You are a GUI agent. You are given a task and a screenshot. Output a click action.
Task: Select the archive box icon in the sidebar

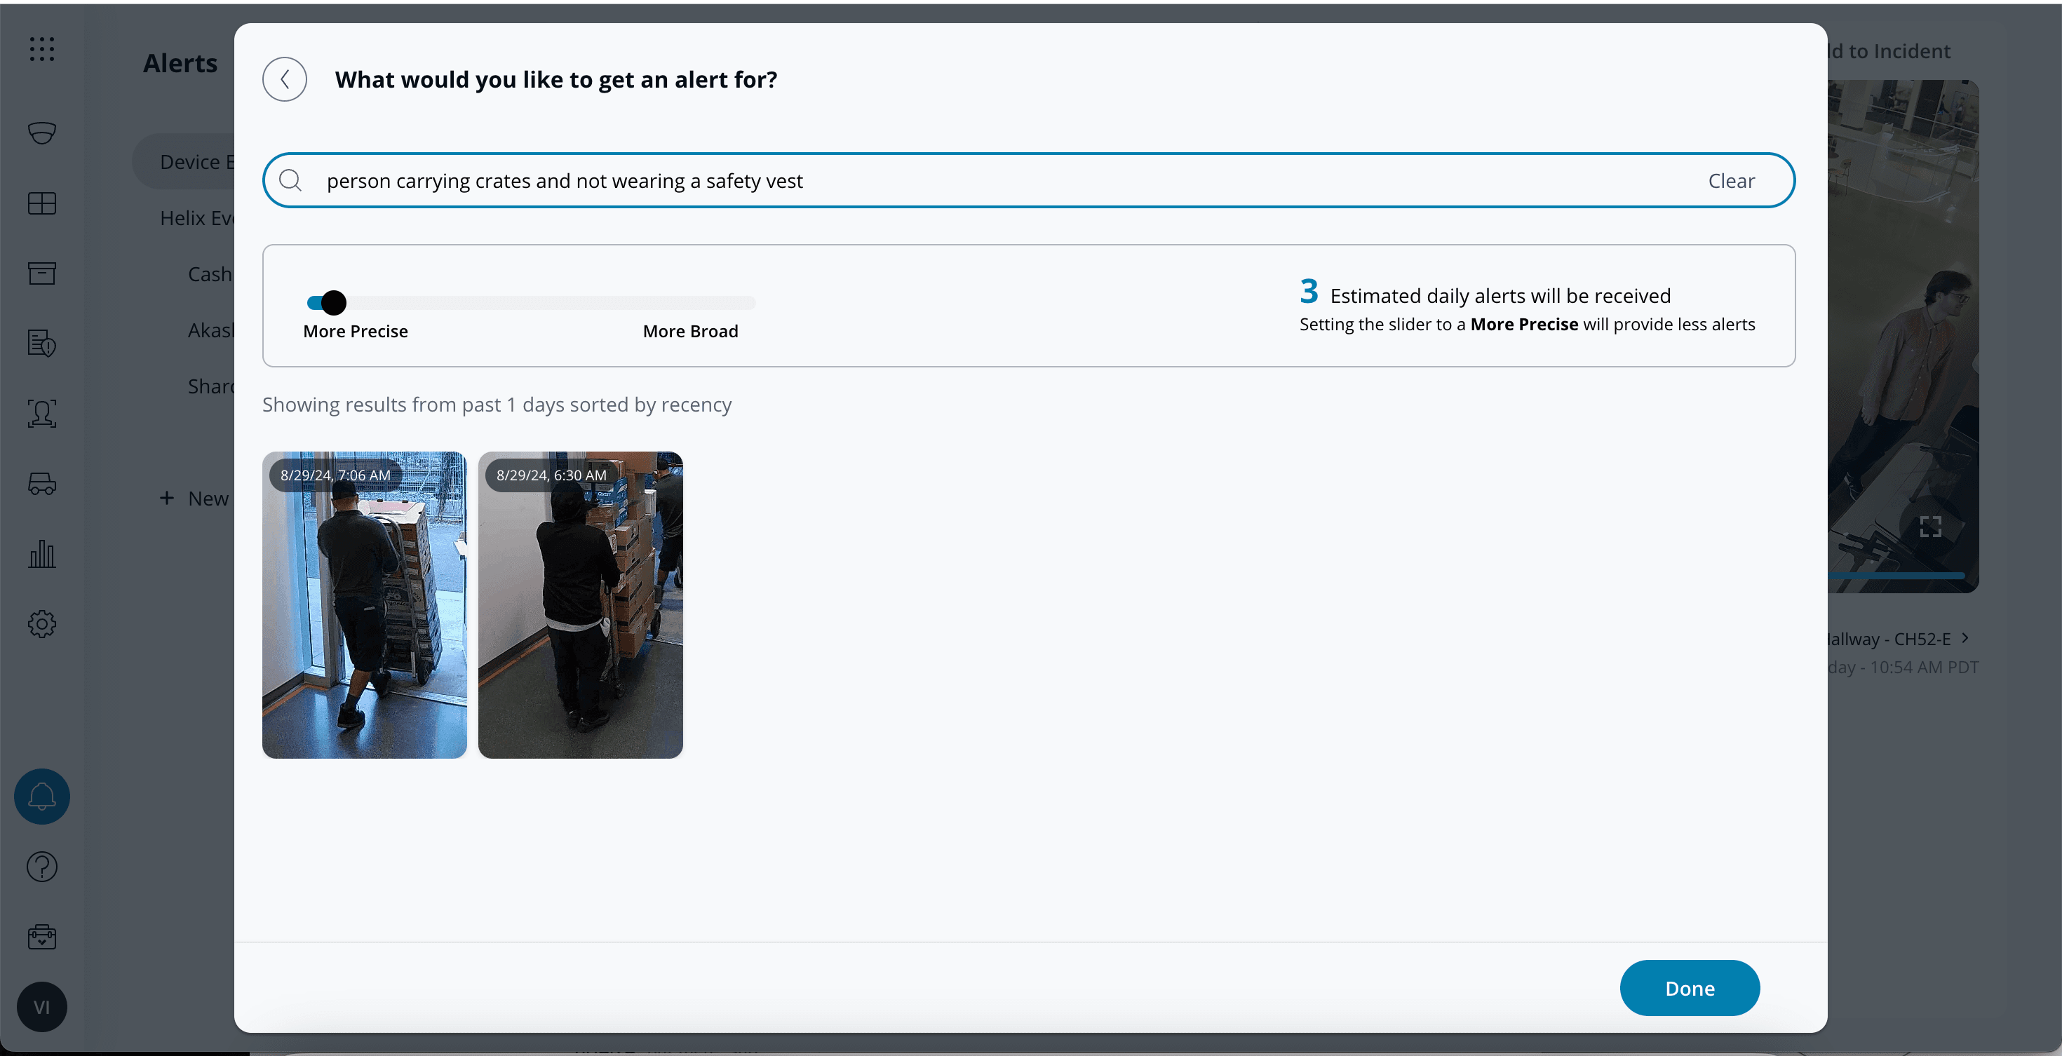[x=41, y=273]
